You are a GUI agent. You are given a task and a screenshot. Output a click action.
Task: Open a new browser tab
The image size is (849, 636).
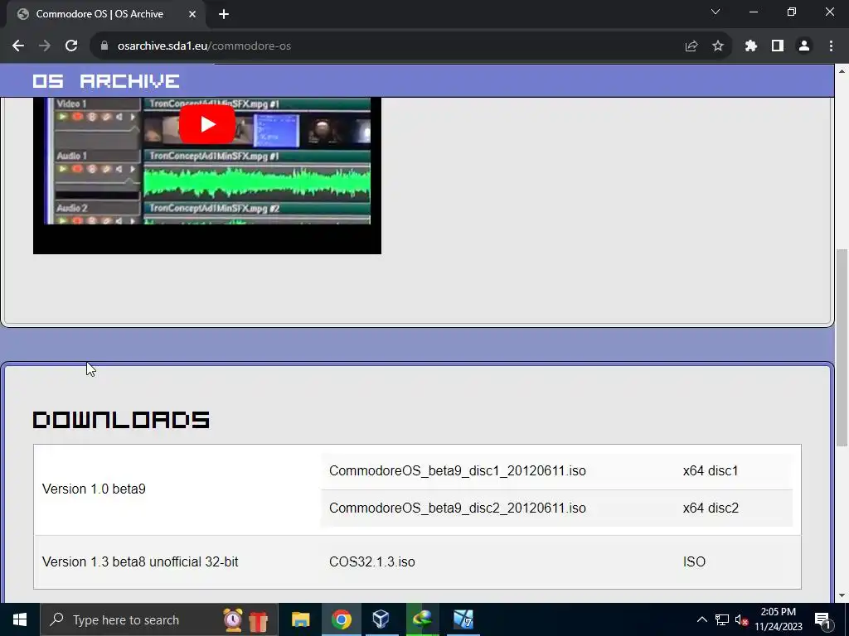click(224, 15)
